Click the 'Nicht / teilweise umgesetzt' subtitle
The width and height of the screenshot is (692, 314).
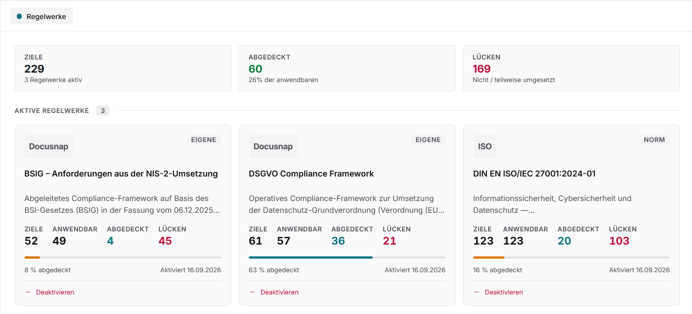click(x=514, y=80)
